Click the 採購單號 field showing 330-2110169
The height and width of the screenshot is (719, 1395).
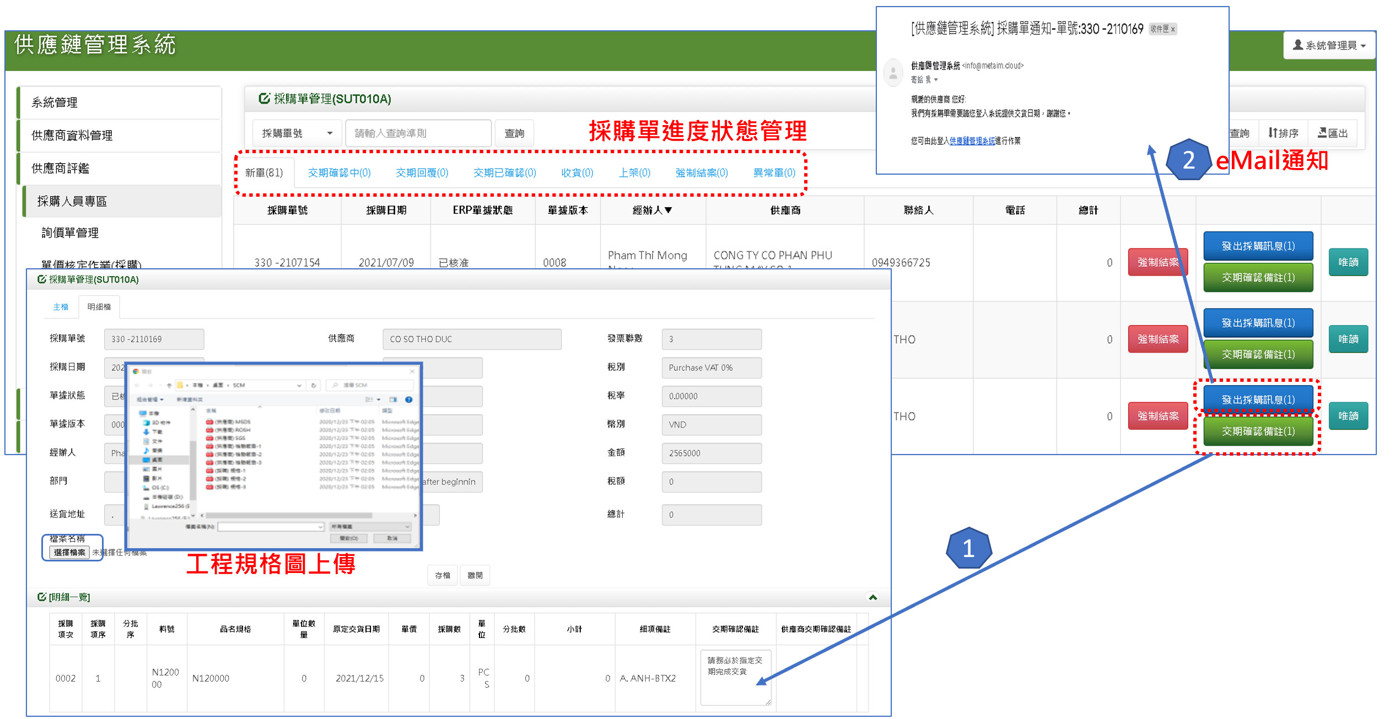[x=154, y=339]
